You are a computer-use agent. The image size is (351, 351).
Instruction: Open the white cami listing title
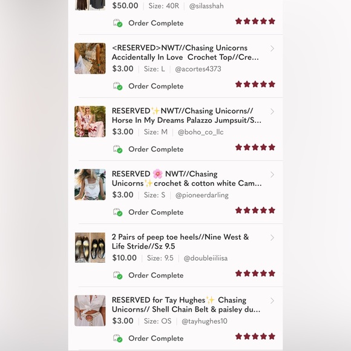pyautogui.click(x=186, y=179)
